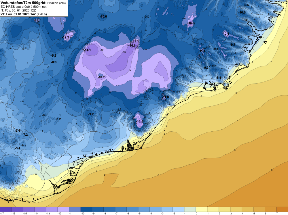Click the temperature value "-14.6"
288x215 pixels.
click(132, 45)
